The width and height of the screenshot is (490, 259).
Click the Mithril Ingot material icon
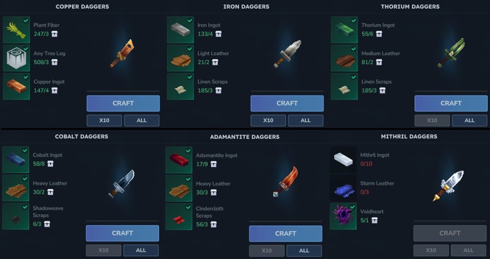coord(343,160)
